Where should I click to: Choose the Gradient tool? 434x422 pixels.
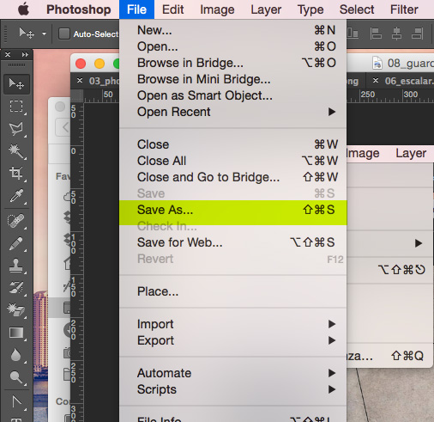click(x=16, y=333)
